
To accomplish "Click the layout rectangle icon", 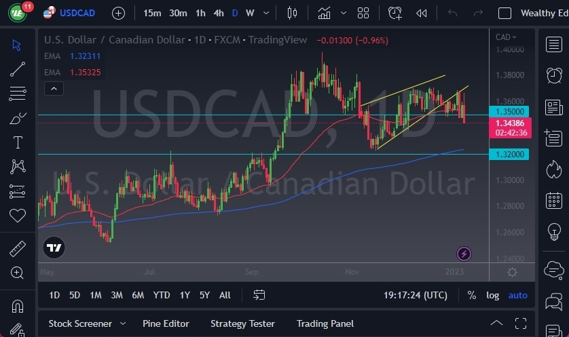I will [x=504, y=14].
